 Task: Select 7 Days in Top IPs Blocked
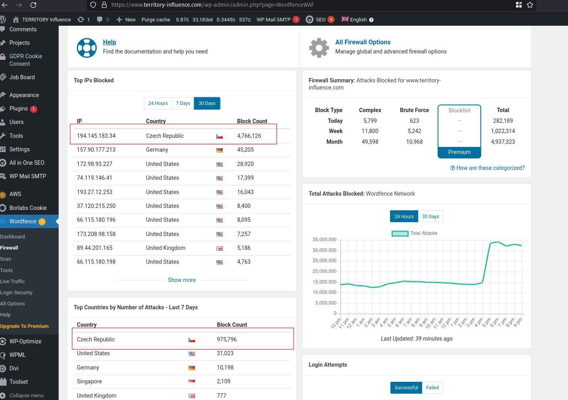click(x=183, y=103)
